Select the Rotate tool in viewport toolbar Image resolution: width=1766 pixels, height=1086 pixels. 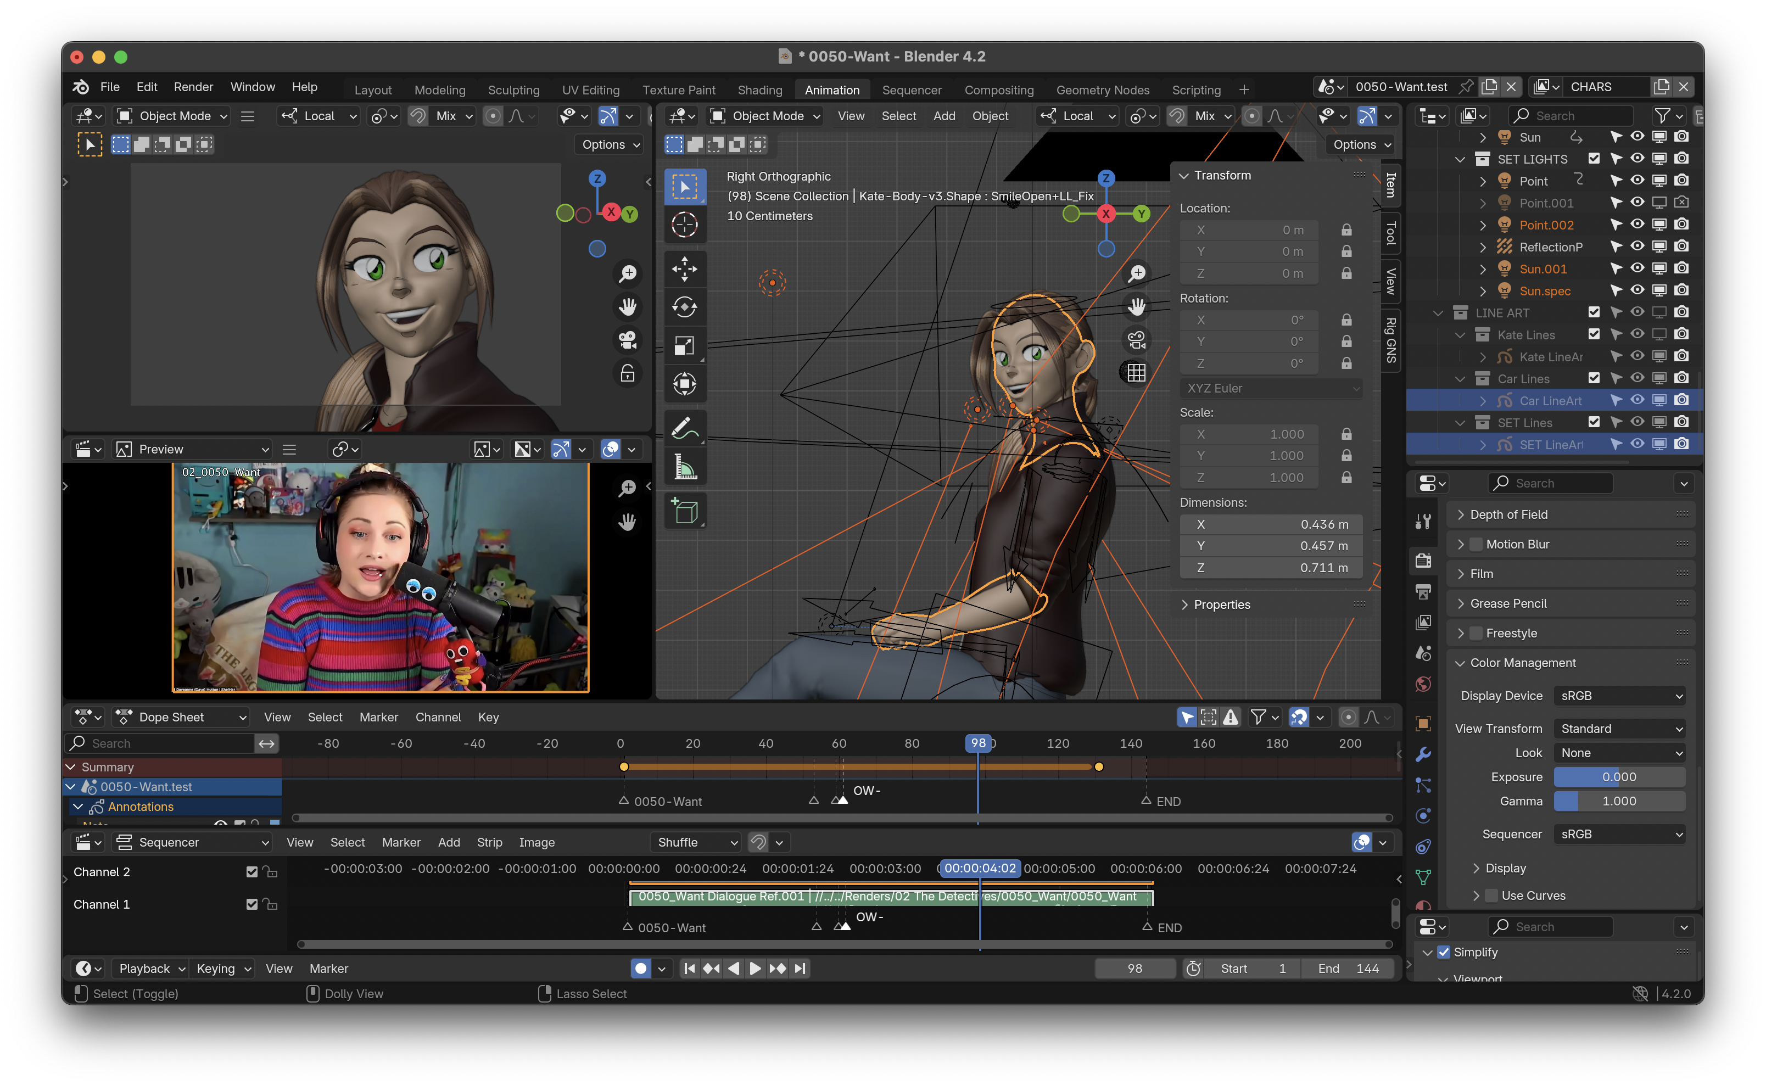pos(684,307)
